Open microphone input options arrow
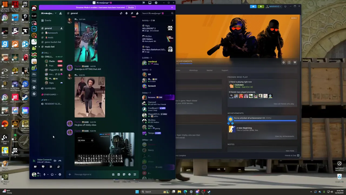The image size is (346, 195). 48,174
